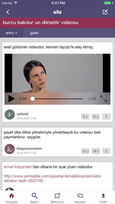115x204 pixels.
Task: Open the Bildirimler notifications tab
Action: [57, 198]
